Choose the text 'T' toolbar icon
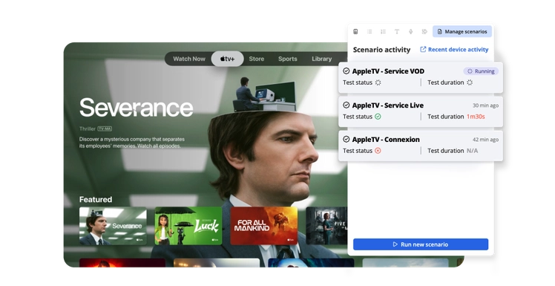Screen dimensions: 555x286 click(397, 31)
